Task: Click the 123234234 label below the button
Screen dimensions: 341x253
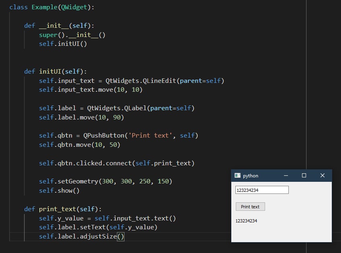Action: [246, 221]
